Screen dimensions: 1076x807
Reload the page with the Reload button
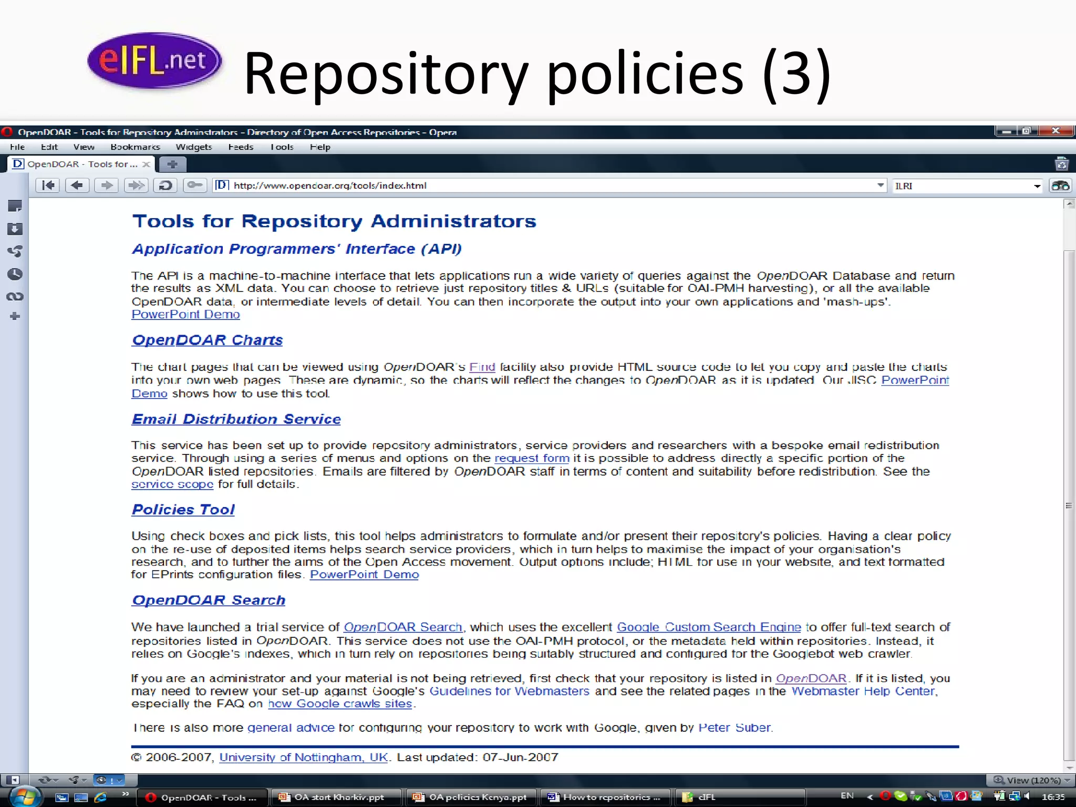[x=165, y=185]
